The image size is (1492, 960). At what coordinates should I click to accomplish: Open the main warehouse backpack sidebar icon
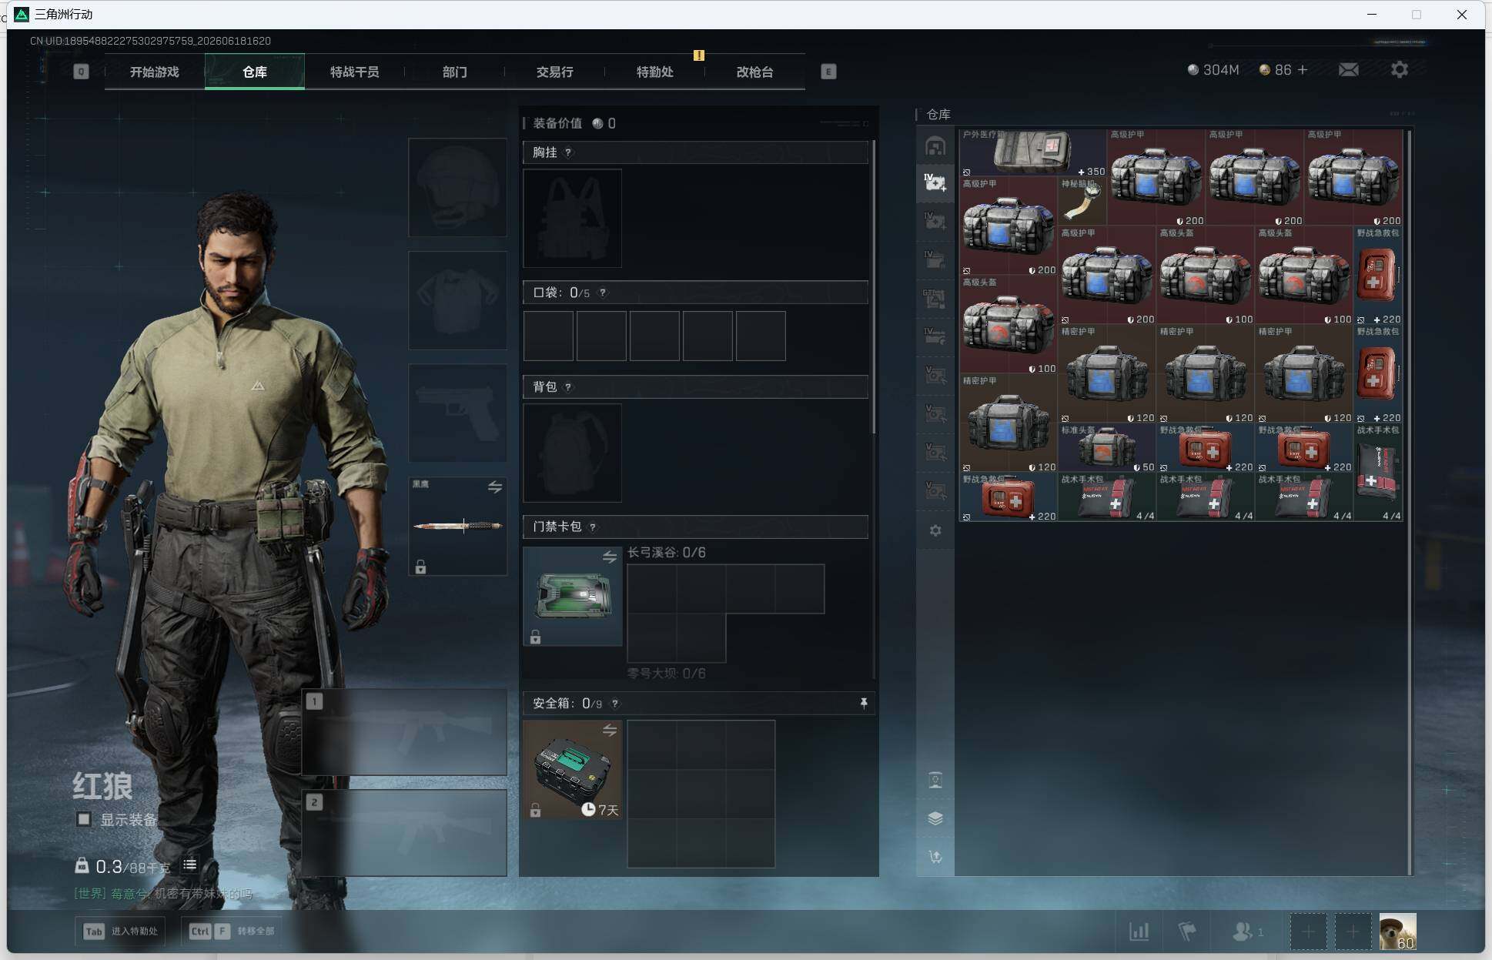[935, 146]
